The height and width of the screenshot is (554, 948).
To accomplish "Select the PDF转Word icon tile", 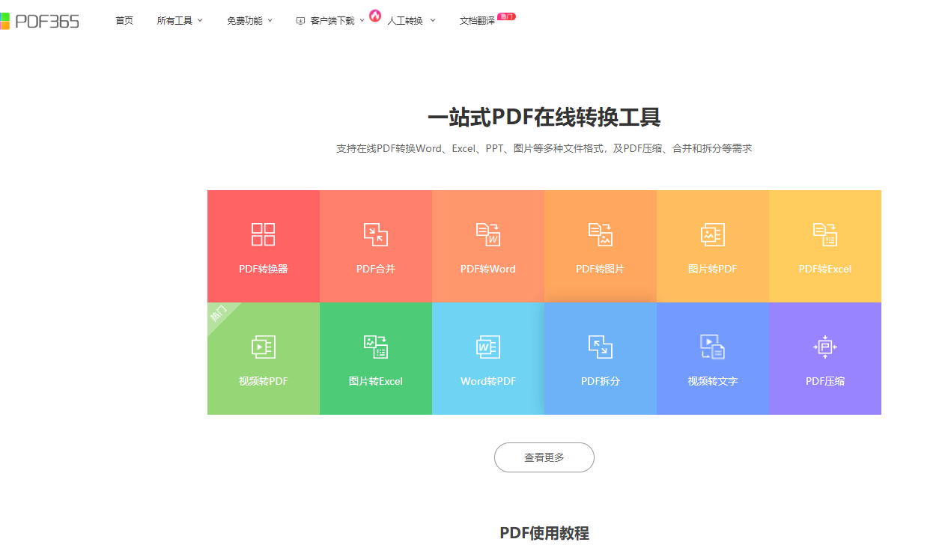I will 488,234.
